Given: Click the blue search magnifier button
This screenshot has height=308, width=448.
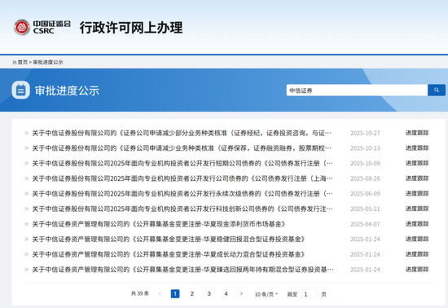Looking at the screenshot, I should [x=437, y=90].
